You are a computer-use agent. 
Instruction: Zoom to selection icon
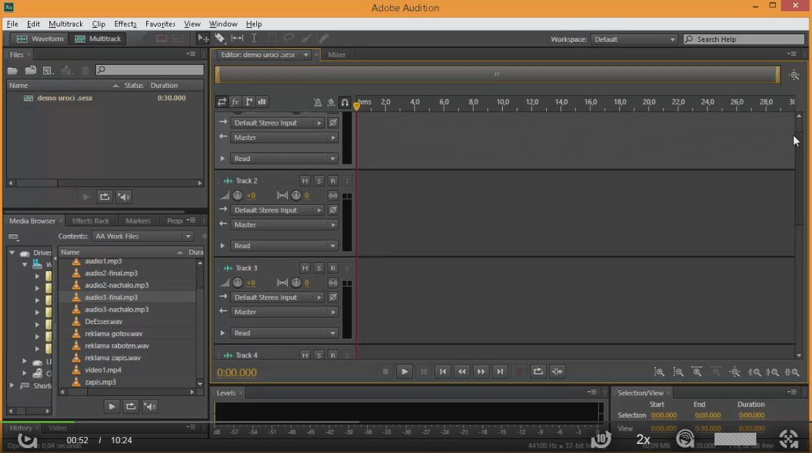(x=792, y=372)
